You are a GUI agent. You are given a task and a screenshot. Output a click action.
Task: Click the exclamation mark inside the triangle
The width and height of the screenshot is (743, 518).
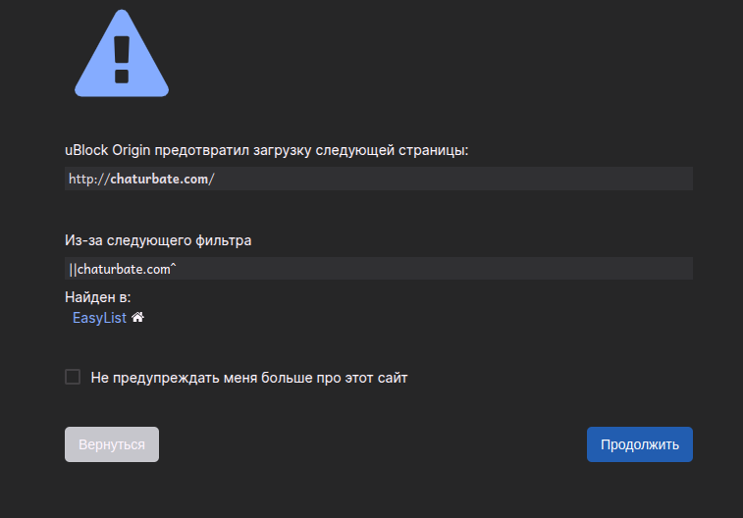click(122, 59)
